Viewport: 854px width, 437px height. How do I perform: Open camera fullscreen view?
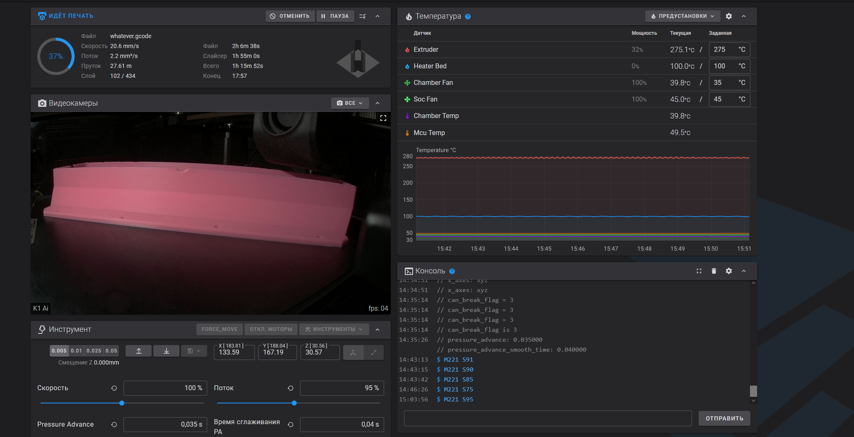[x=383, y=118]
